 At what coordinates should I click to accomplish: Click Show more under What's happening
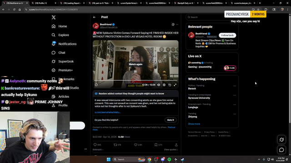click(194, 124)
